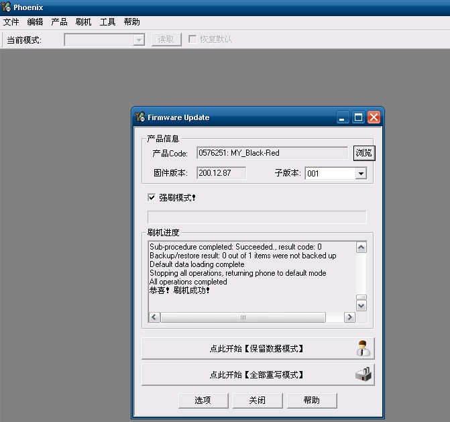Click log line "Sub-procedure completed: Succeeded"

235,247
